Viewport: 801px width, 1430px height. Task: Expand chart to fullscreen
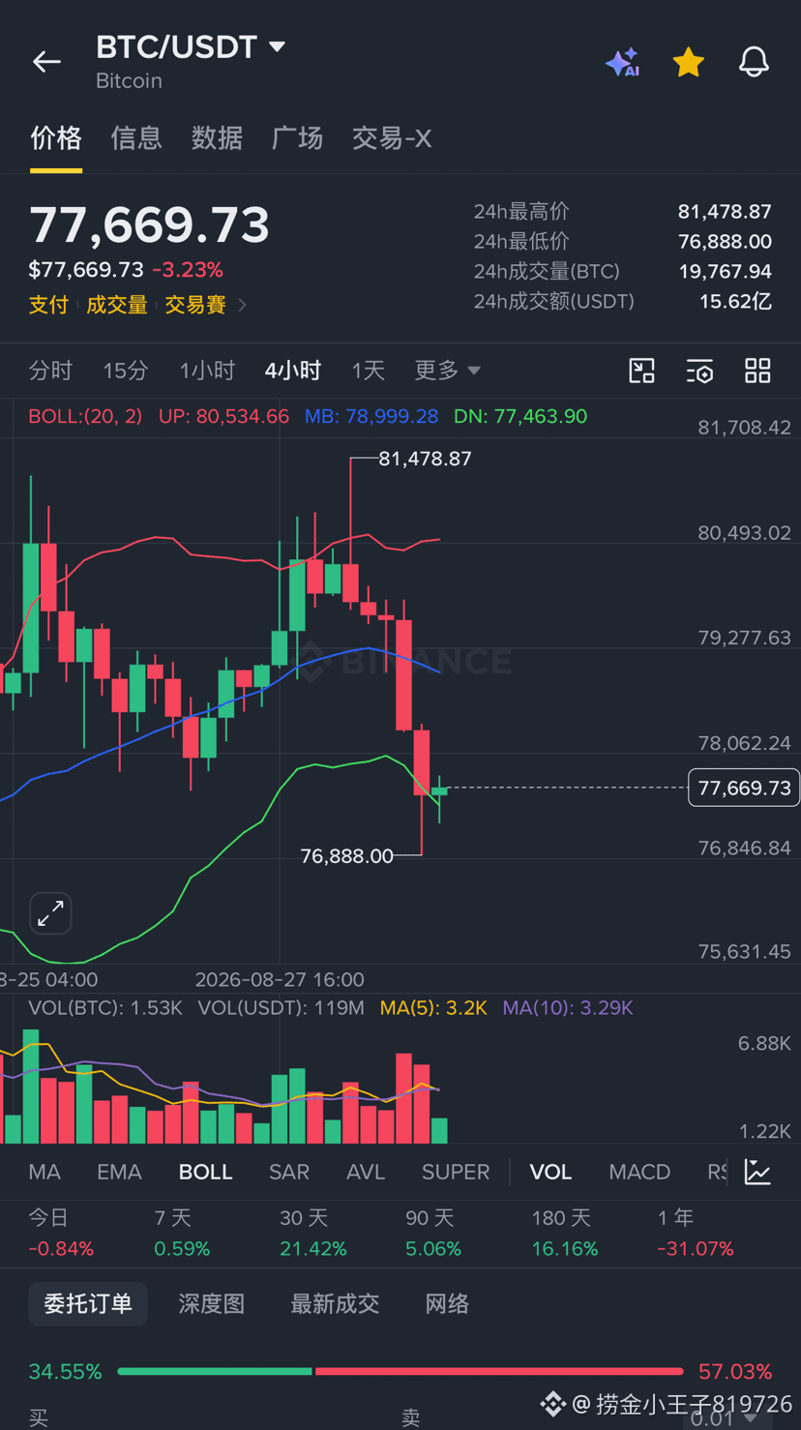(x=50, y=913)
